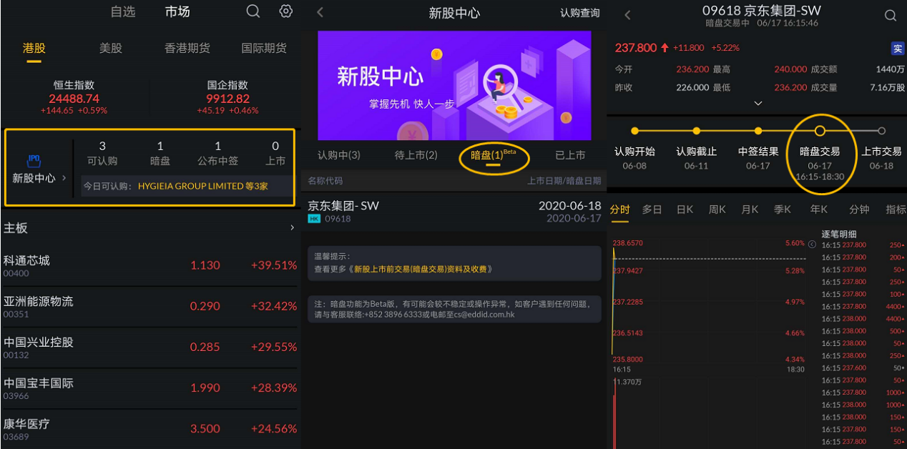Open 中国兴业控股 00132 stock row
907x449 pixels.
pos(149,347)
